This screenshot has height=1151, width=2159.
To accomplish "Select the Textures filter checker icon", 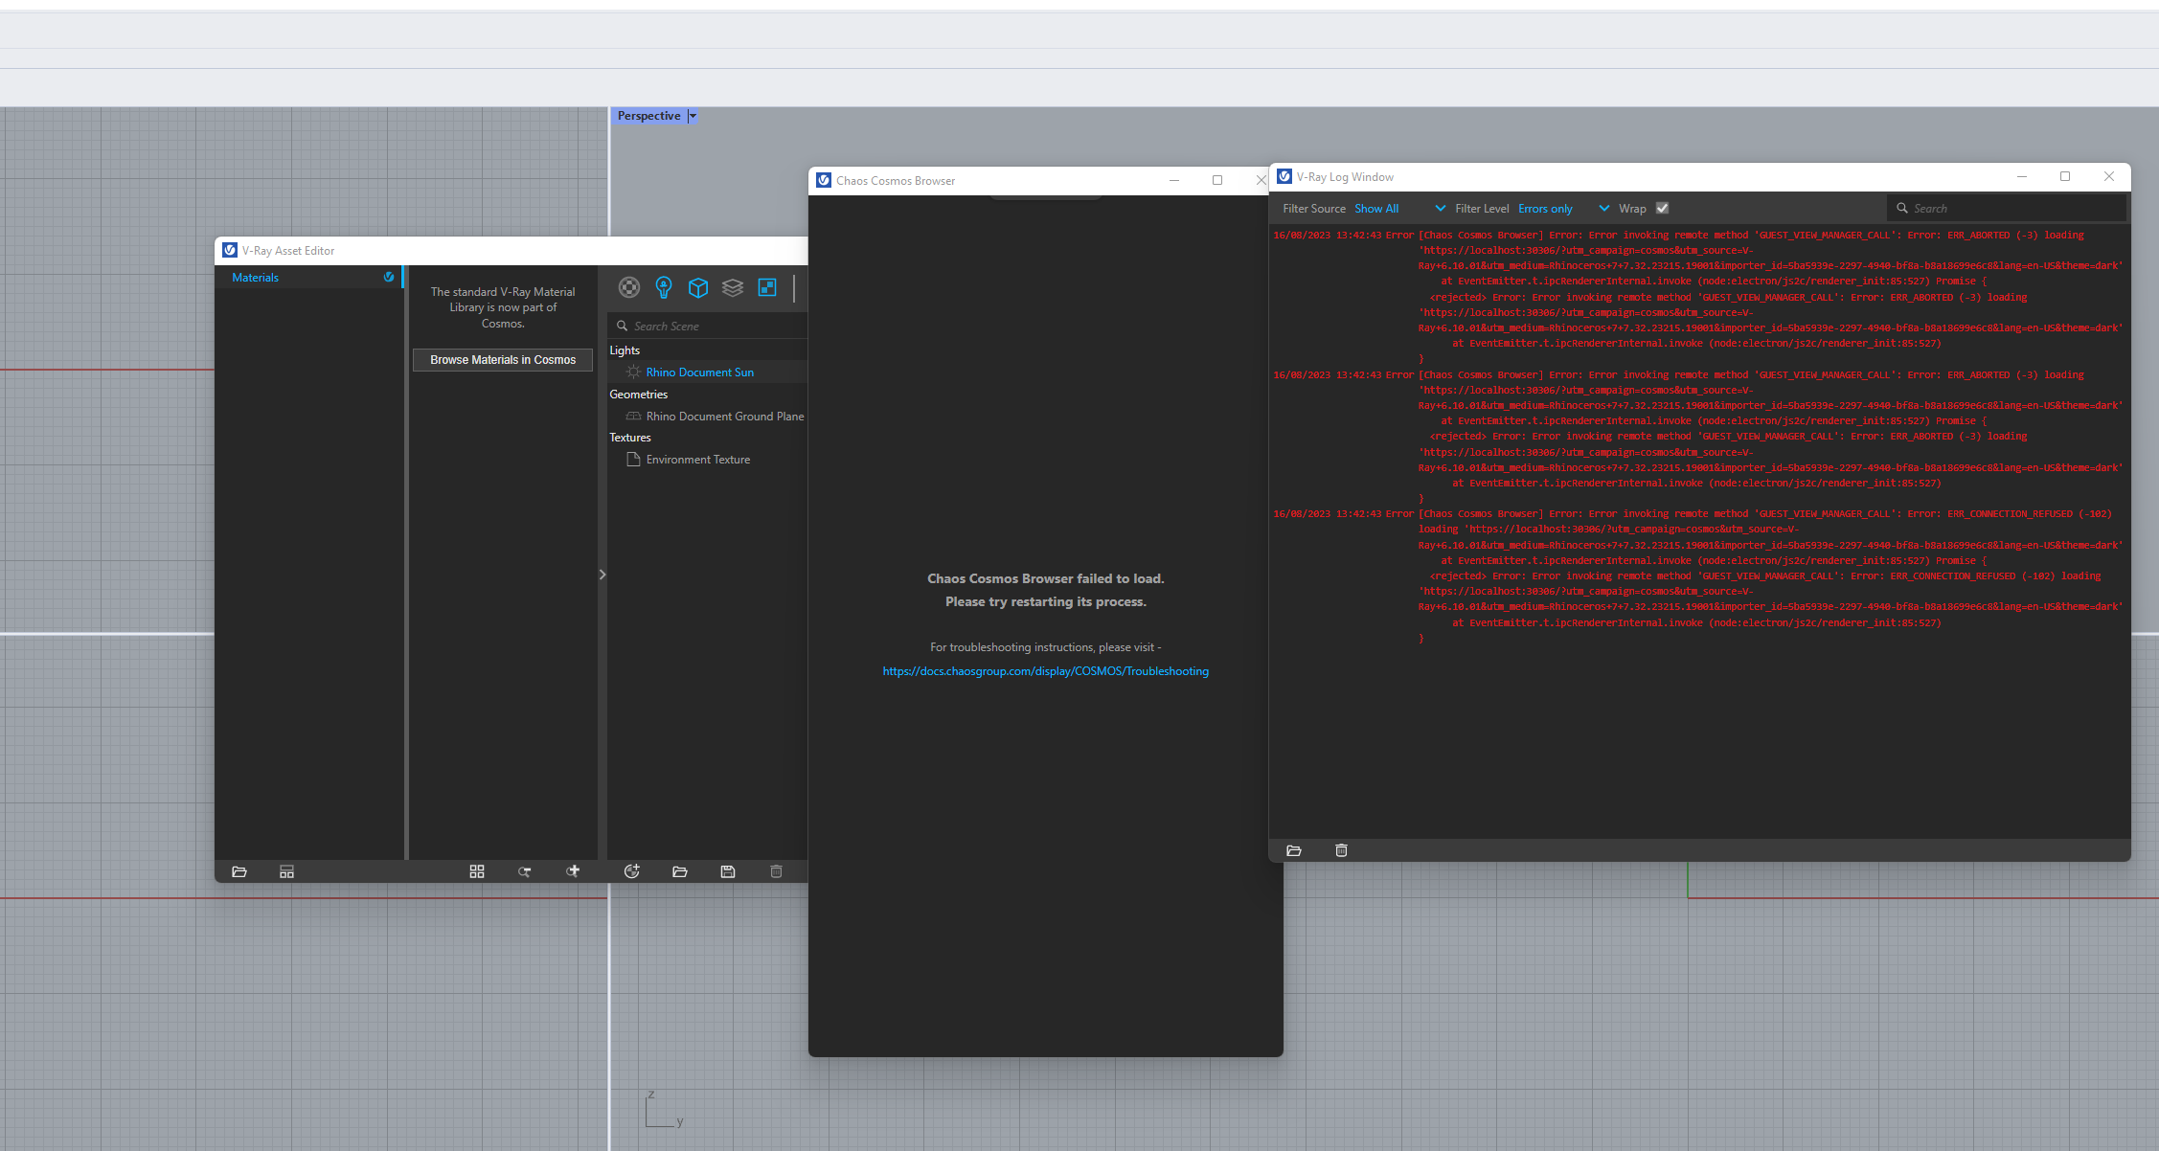I will (x=767, y=287).
